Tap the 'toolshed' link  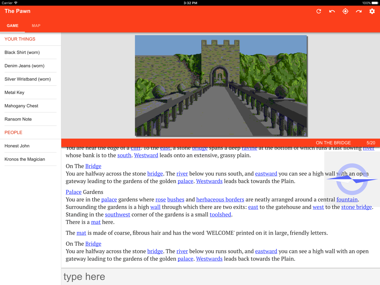[220, 214]
